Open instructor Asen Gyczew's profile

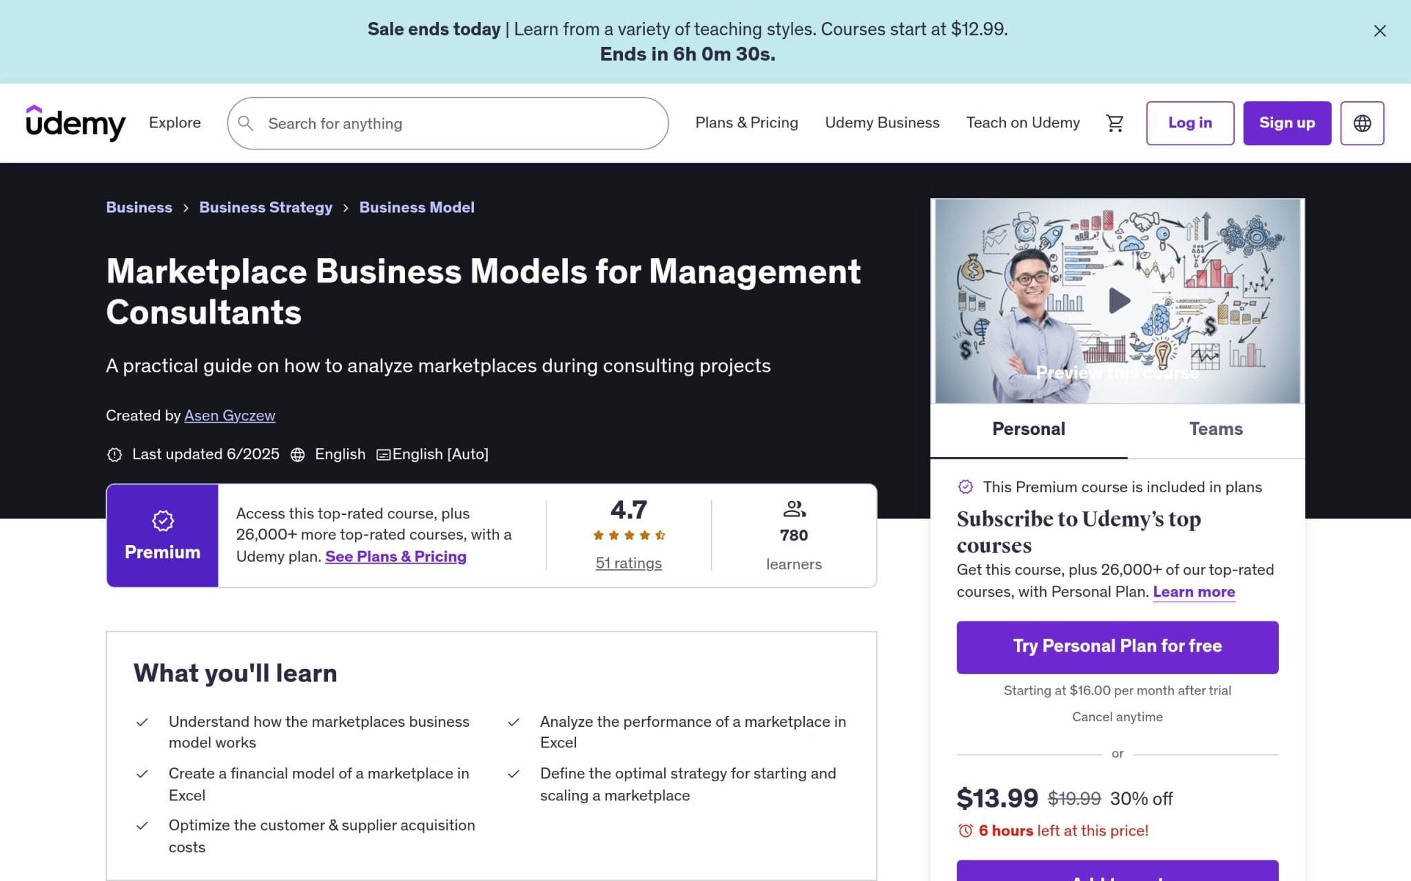click(229, 416)
